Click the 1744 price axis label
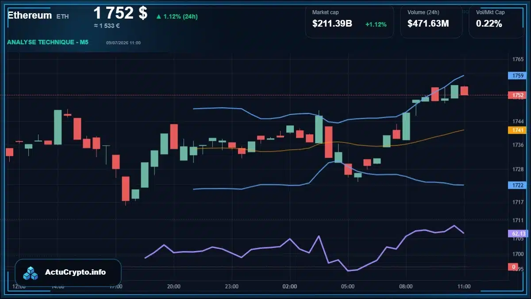The image size is (531, 299). click(x=518, y=121)
